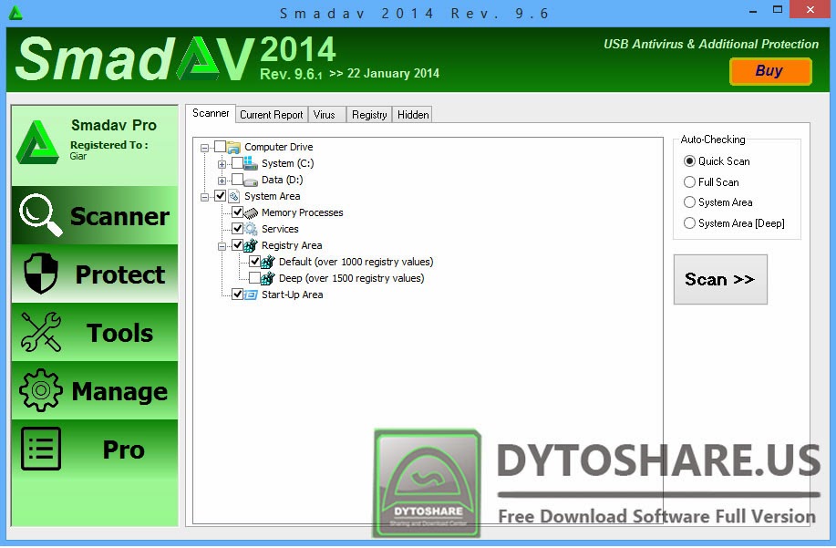Maximize the Smadav window
The width and height of the screenshot is (836, 548).
pyautogui.click(x=778, y=10)
